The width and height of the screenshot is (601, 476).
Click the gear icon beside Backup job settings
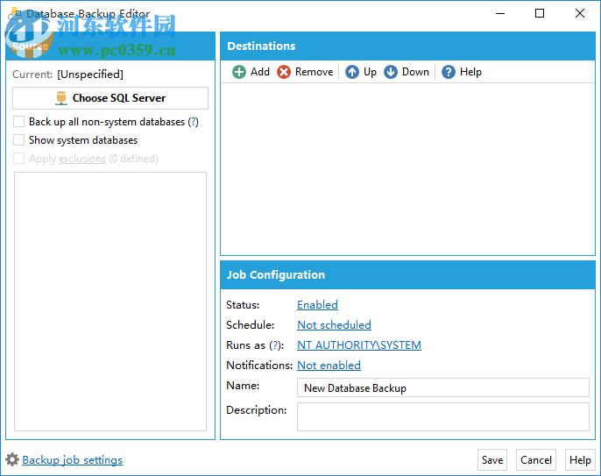[x=12, y=459]
